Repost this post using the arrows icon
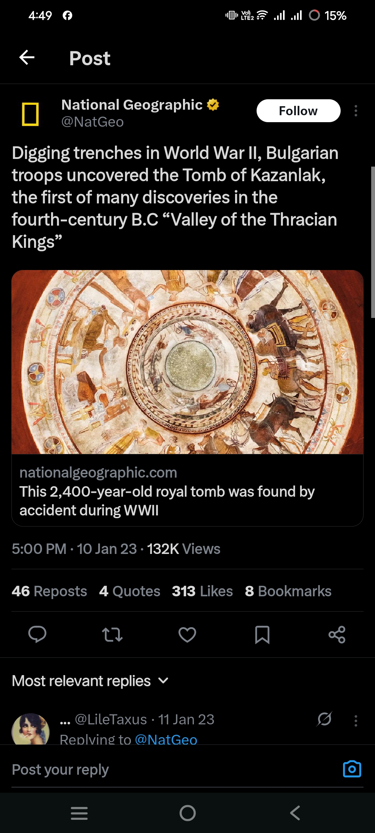This screenshot has height=833, width=375. click(112, 634)
